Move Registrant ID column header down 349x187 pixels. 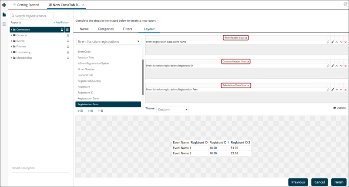[341, 66]
